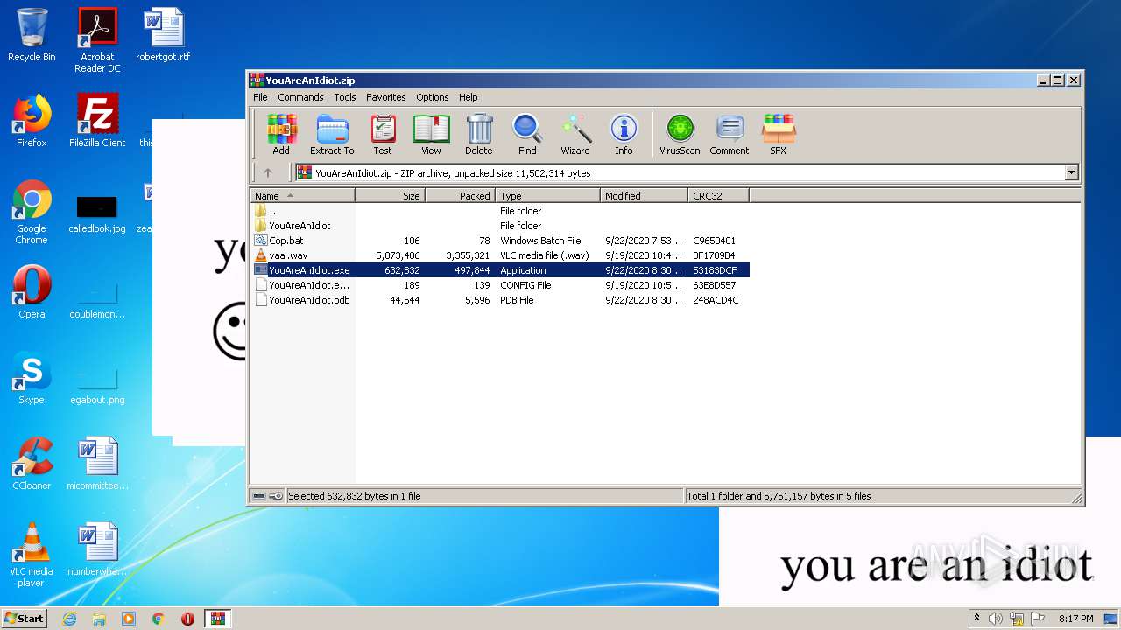Screen dimensions: 1121x630
Task: Show hidden system tray icons
Action: click(977, 618)
